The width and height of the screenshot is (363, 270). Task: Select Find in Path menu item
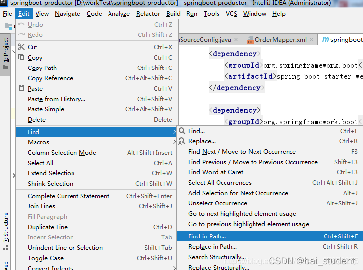tap(270, 236)
